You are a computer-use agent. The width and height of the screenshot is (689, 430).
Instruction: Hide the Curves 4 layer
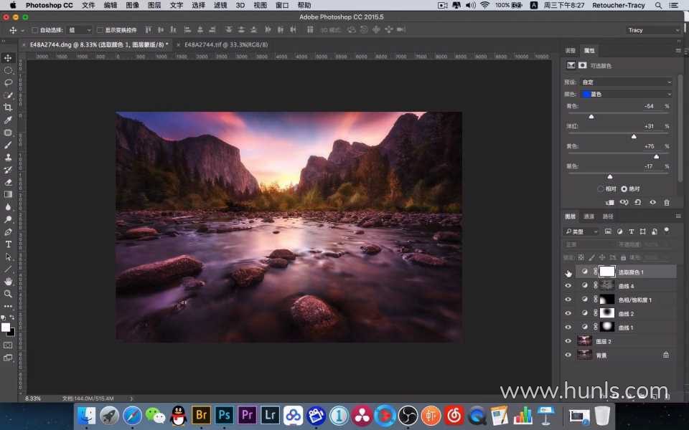568,286
